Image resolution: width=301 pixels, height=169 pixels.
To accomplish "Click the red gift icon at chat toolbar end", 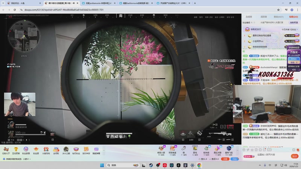I will tap(298, 149).
